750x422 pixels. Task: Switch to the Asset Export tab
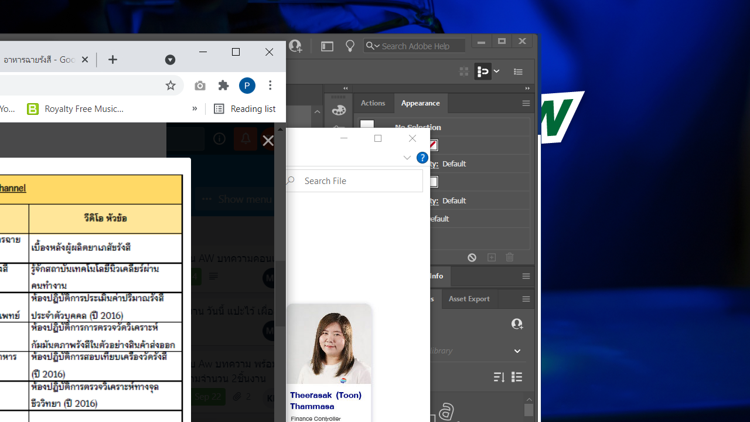[469, 299]
